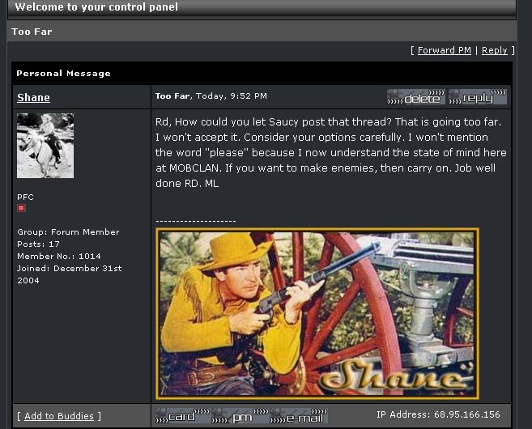Click the 'Member No.: 1014' text
The image size is (532, 429).
coord(58,256)
